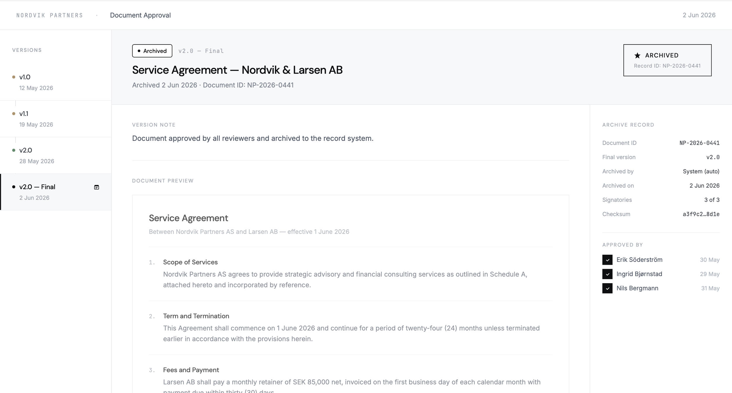Click the archive icon beside v2.0 — Final
The width and height of the screenshot is (732, 393).
96,187
